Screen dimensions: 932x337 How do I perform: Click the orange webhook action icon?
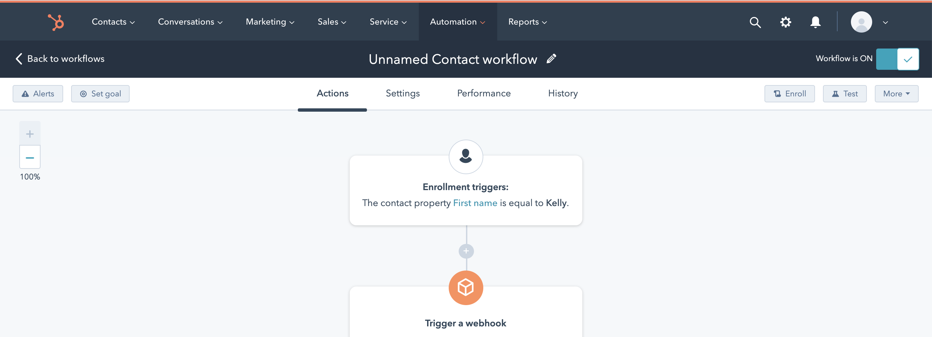[x=466, y=287]
